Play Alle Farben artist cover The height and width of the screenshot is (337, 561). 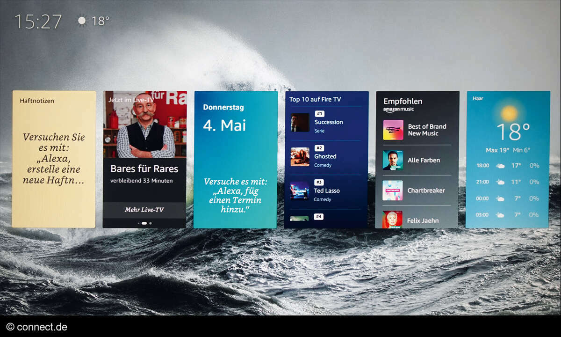[x=393, y=160]
